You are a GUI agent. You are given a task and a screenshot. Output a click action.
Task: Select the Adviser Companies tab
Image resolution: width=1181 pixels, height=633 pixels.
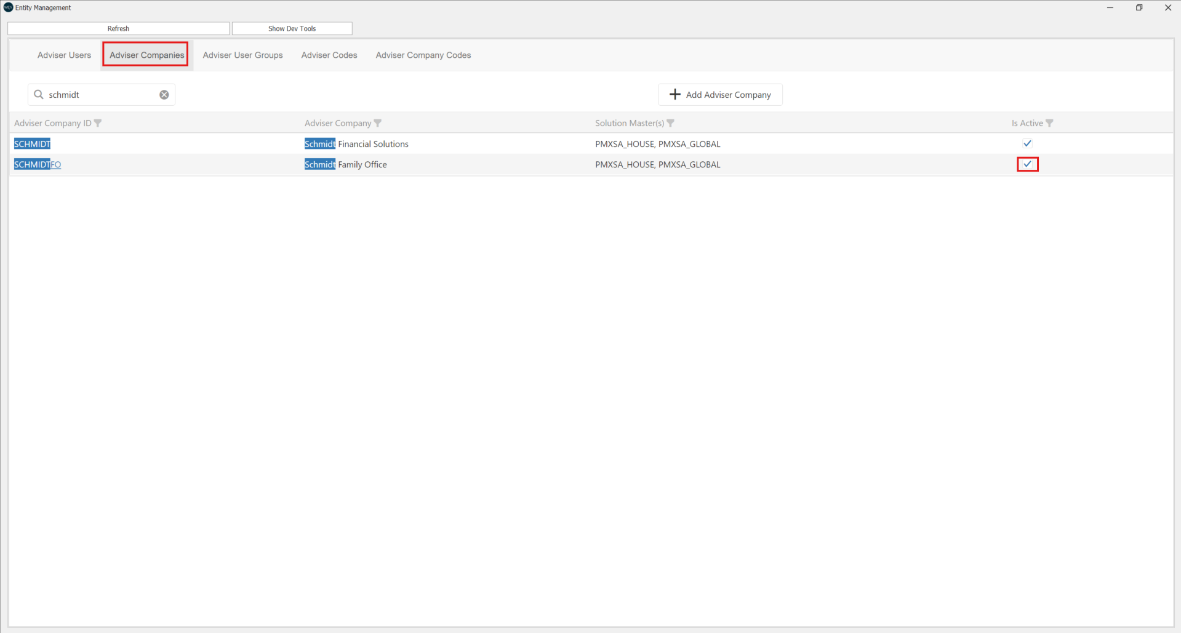[146, 55]
